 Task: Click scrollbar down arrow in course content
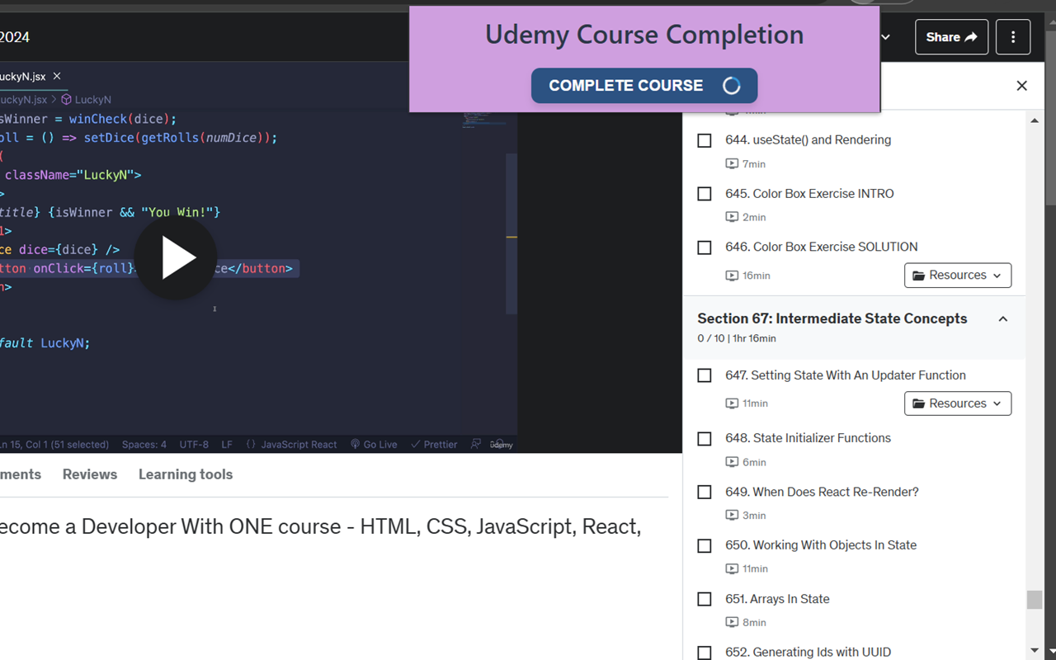tap(1035, 652)
